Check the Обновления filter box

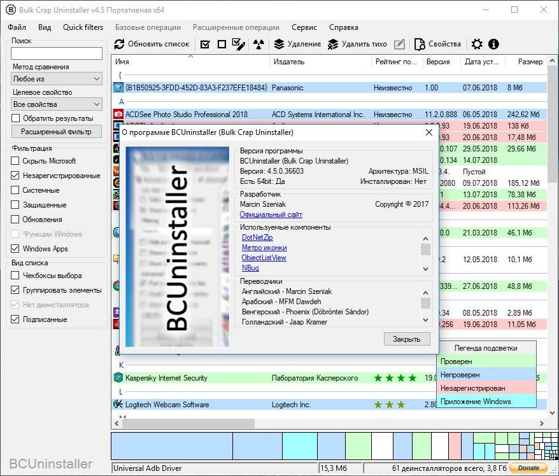click(15, 220)
